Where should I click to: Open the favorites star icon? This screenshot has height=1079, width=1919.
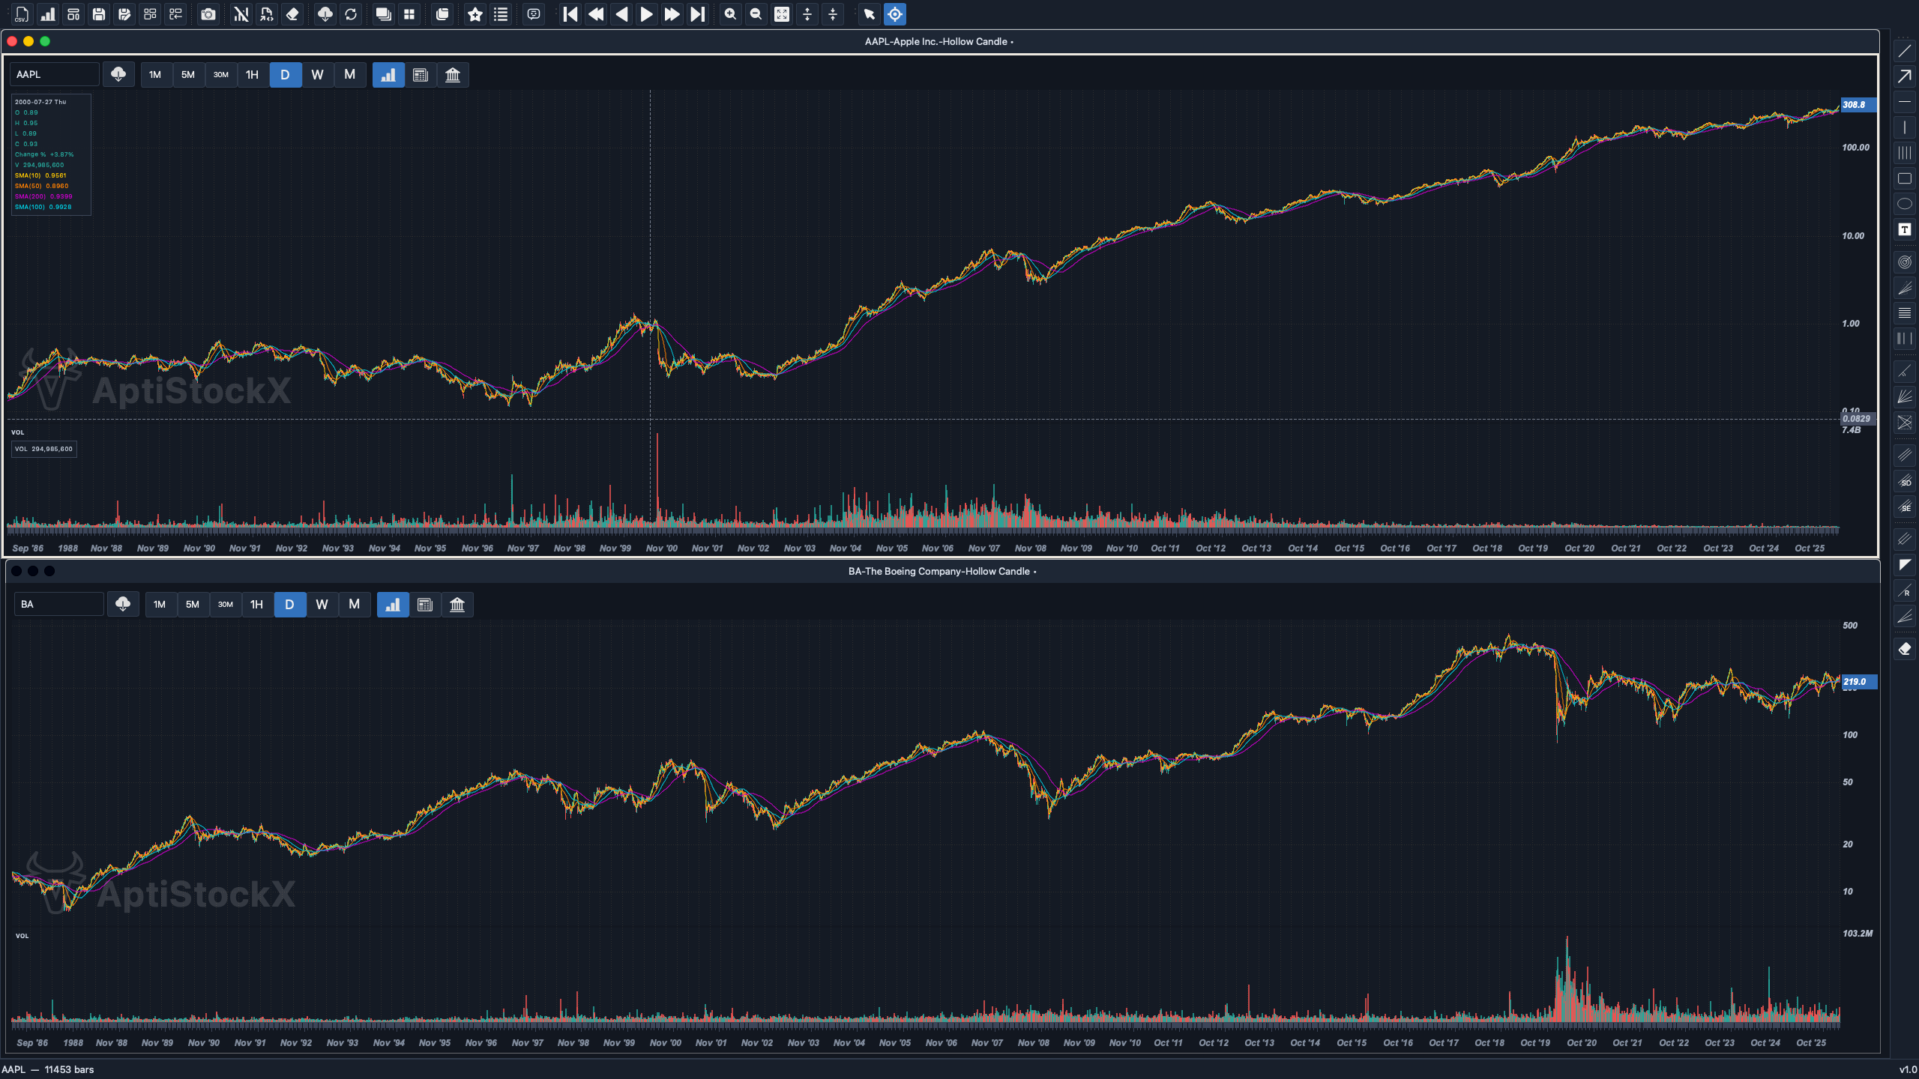pos(475,14)
